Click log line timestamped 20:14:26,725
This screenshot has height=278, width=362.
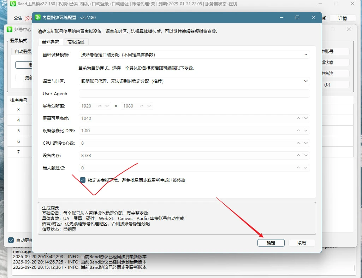pos(80,262)
